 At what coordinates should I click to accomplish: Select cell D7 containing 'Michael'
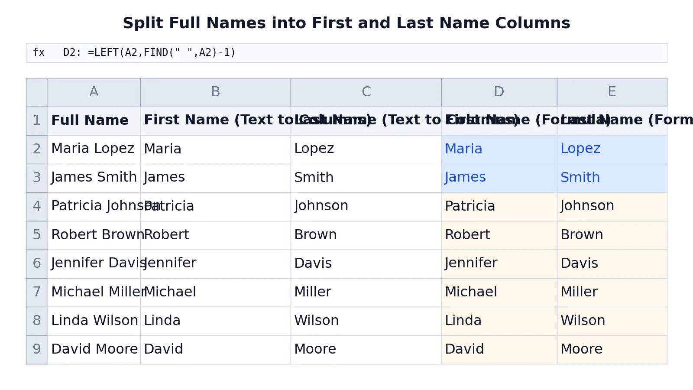[x=499, y=292]
